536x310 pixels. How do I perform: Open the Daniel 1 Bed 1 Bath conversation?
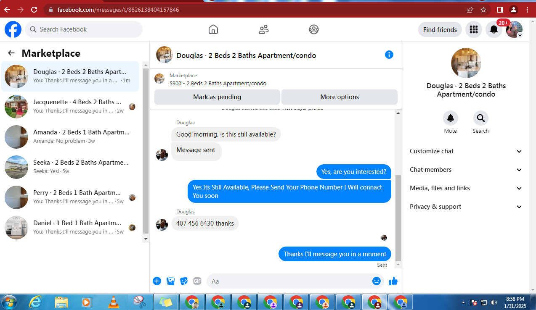[x=70, y=228]
